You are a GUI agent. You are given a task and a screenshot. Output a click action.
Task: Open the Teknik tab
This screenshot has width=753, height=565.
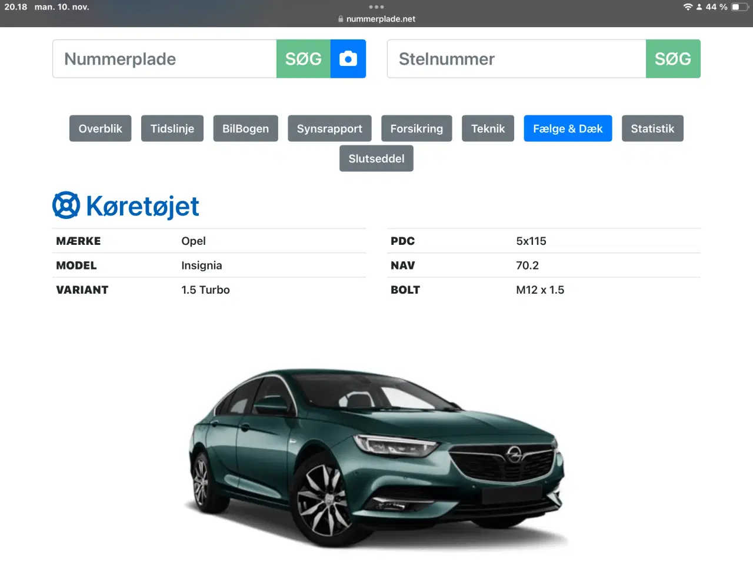[x=488, y=128]
